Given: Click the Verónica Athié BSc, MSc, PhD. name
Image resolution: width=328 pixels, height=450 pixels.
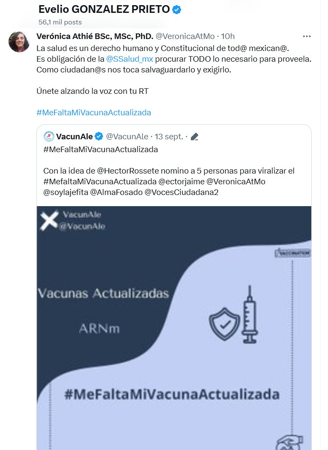Looking at the screenshot, I should coord(95,36).
